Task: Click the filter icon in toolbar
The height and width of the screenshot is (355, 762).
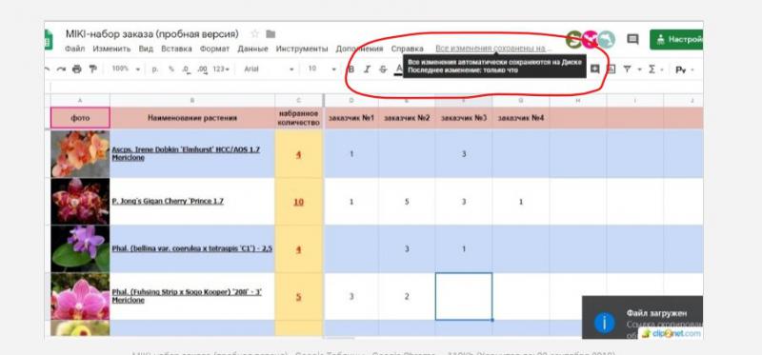Action: (x=627, y=69)
